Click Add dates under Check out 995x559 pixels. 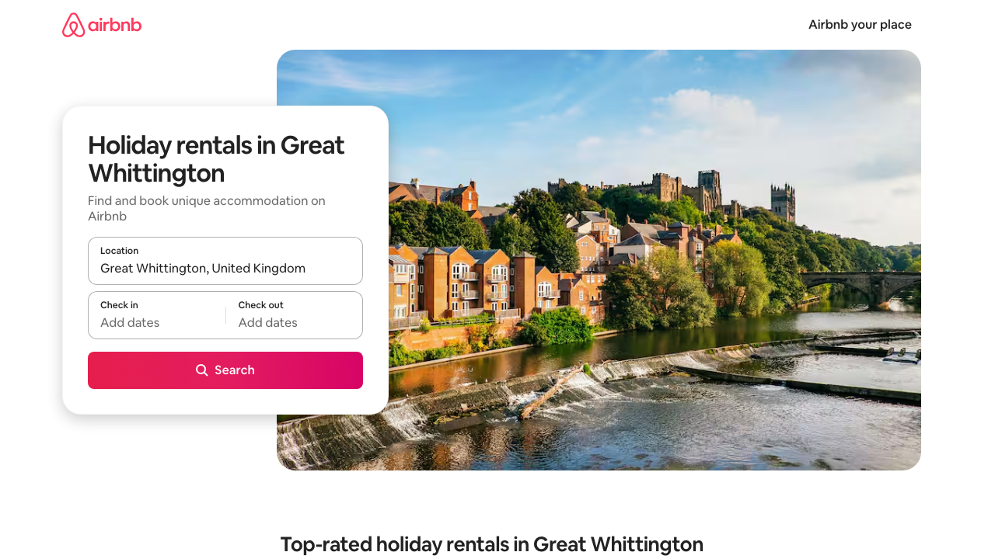point(268,323)
